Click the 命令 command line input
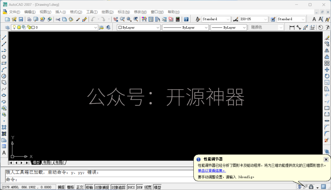Screen dimensions: 331x190 click(x=99, y=180)
